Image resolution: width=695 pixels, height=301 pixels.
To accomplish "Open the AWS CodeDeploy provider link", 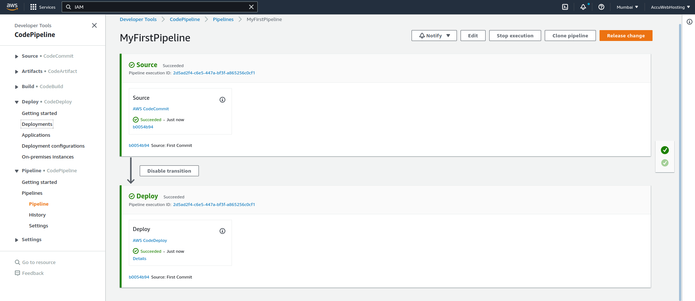I will click(150, 240).
